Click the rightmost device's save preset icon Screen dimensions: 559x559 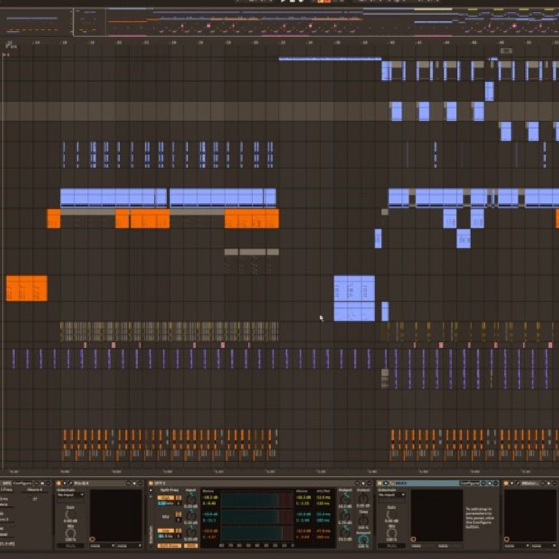pyautogui.click(x=549, y=483)
